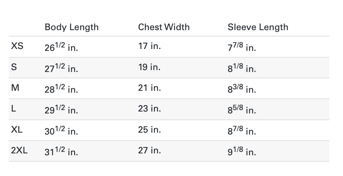Click the 7 7/8 in. sleeve length cell
343x176 pixels.
pyautogui.click(x=242, y=47)
